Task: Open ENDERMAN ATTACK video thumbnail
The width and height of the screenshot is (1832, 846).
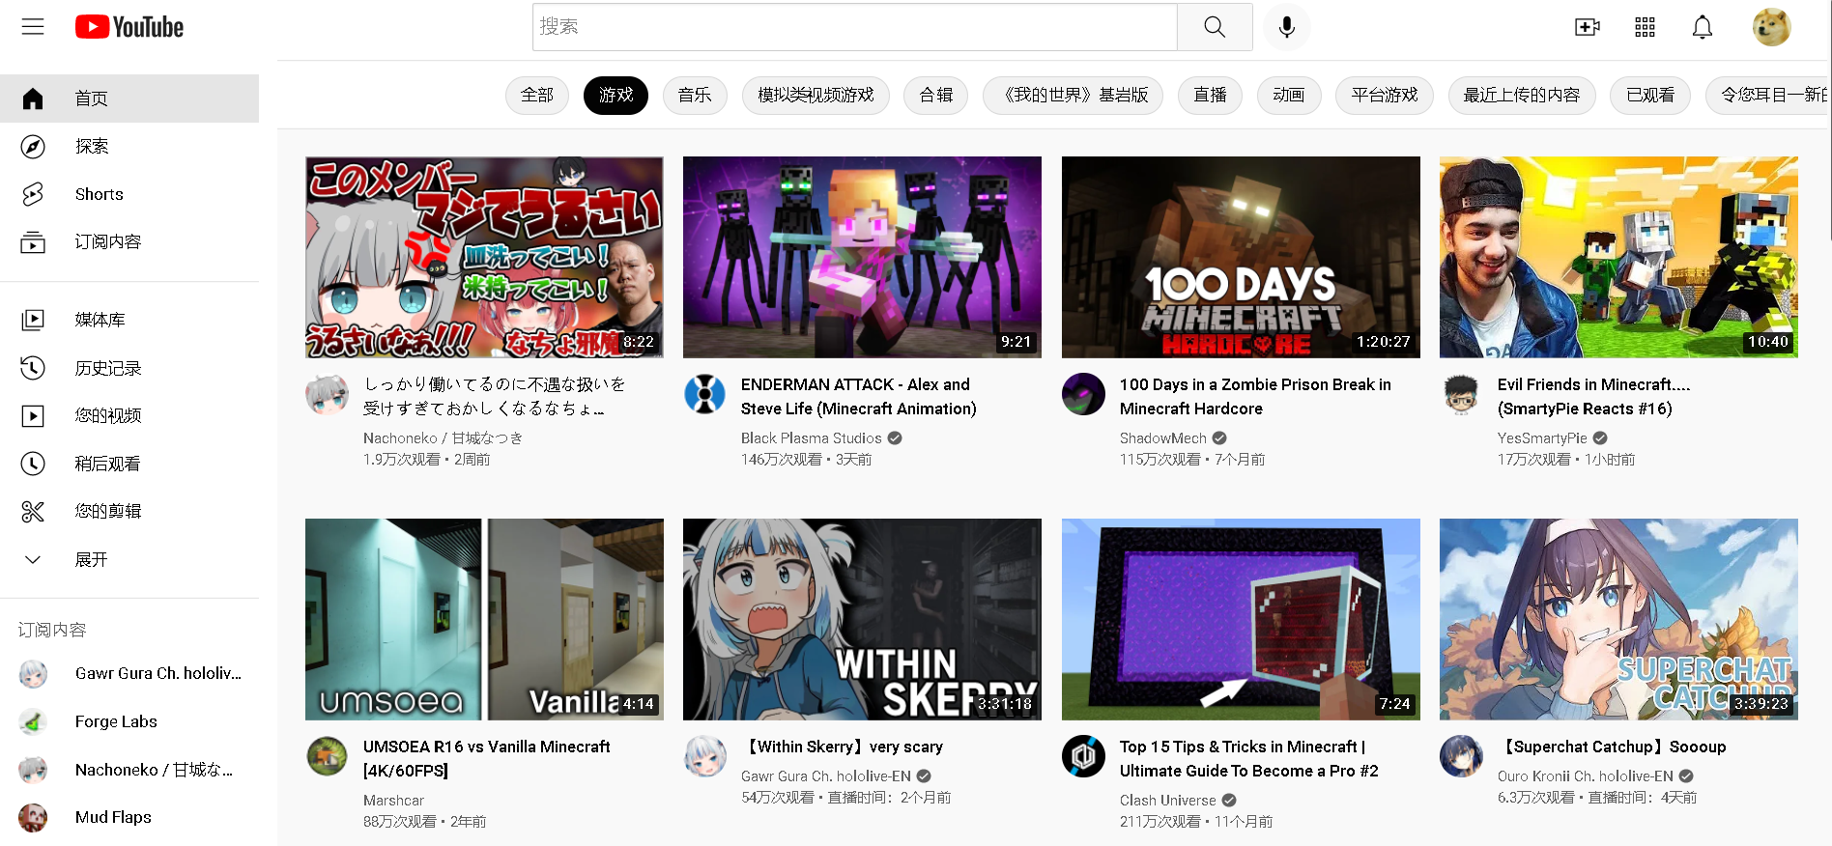Action: coord(862,257)
